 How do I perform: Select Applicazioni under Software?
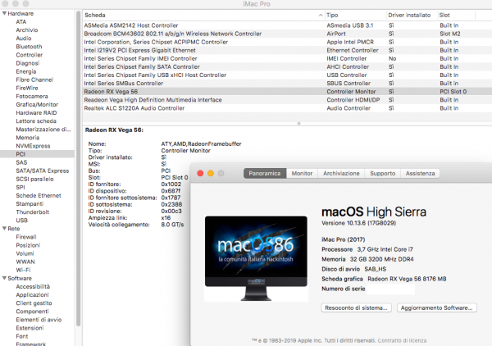point(32,294)
